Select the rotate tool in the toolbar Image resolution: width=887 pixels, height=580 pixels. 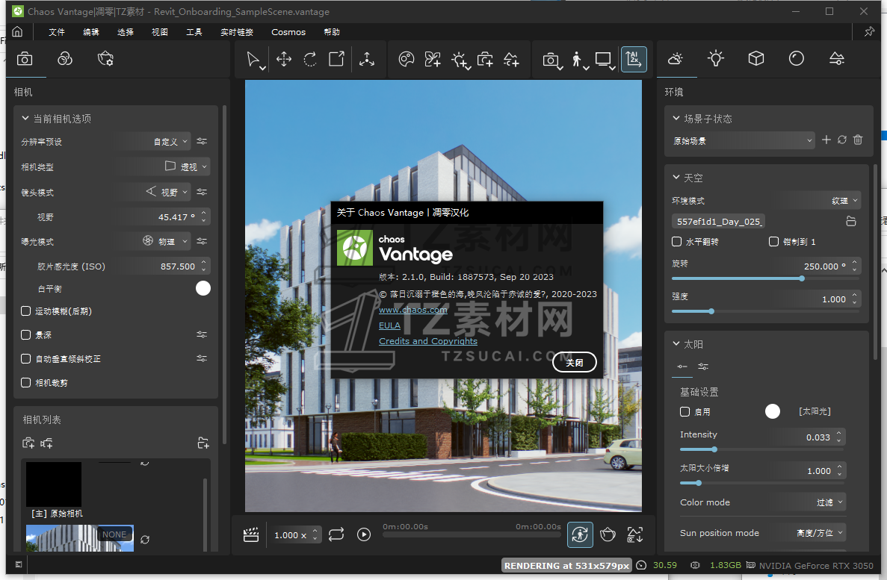310,60
